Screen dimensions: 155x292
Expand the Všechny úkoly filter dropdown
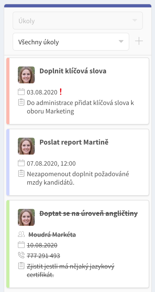point(71,42)
